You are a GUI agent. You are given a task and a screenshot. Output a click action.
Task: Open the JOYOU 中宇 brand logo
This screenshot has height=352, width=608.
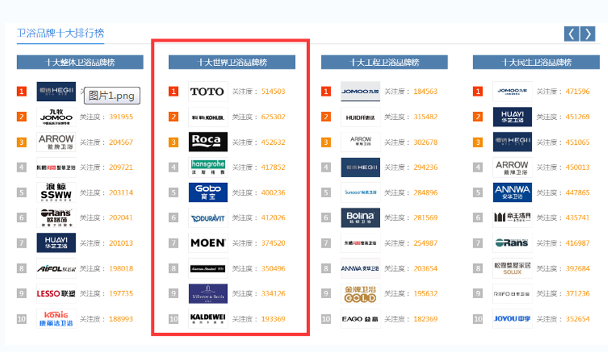(512, 319)
